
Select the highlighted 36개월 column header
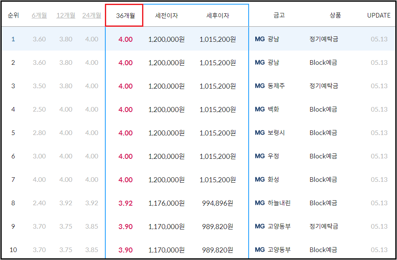(x=124, y=15)
